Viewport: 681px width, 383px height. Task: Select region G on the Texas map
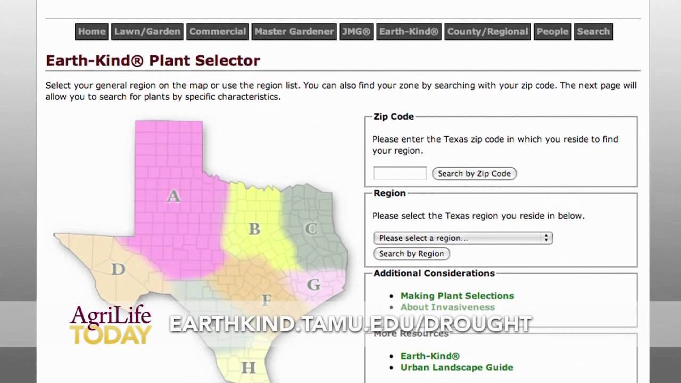(314, 285)
